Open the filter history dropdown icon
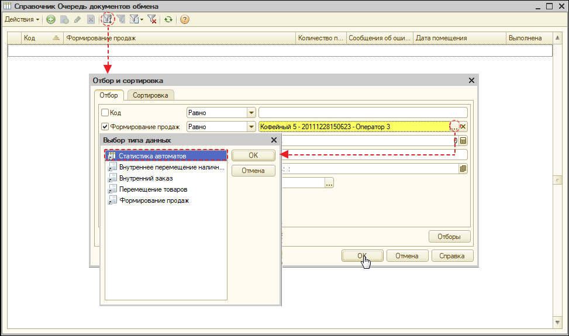The image size is (569, 336). pos(136,19)
